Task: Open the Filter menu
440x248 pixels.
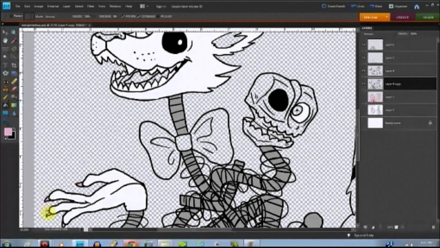Action: coord(90,6)
